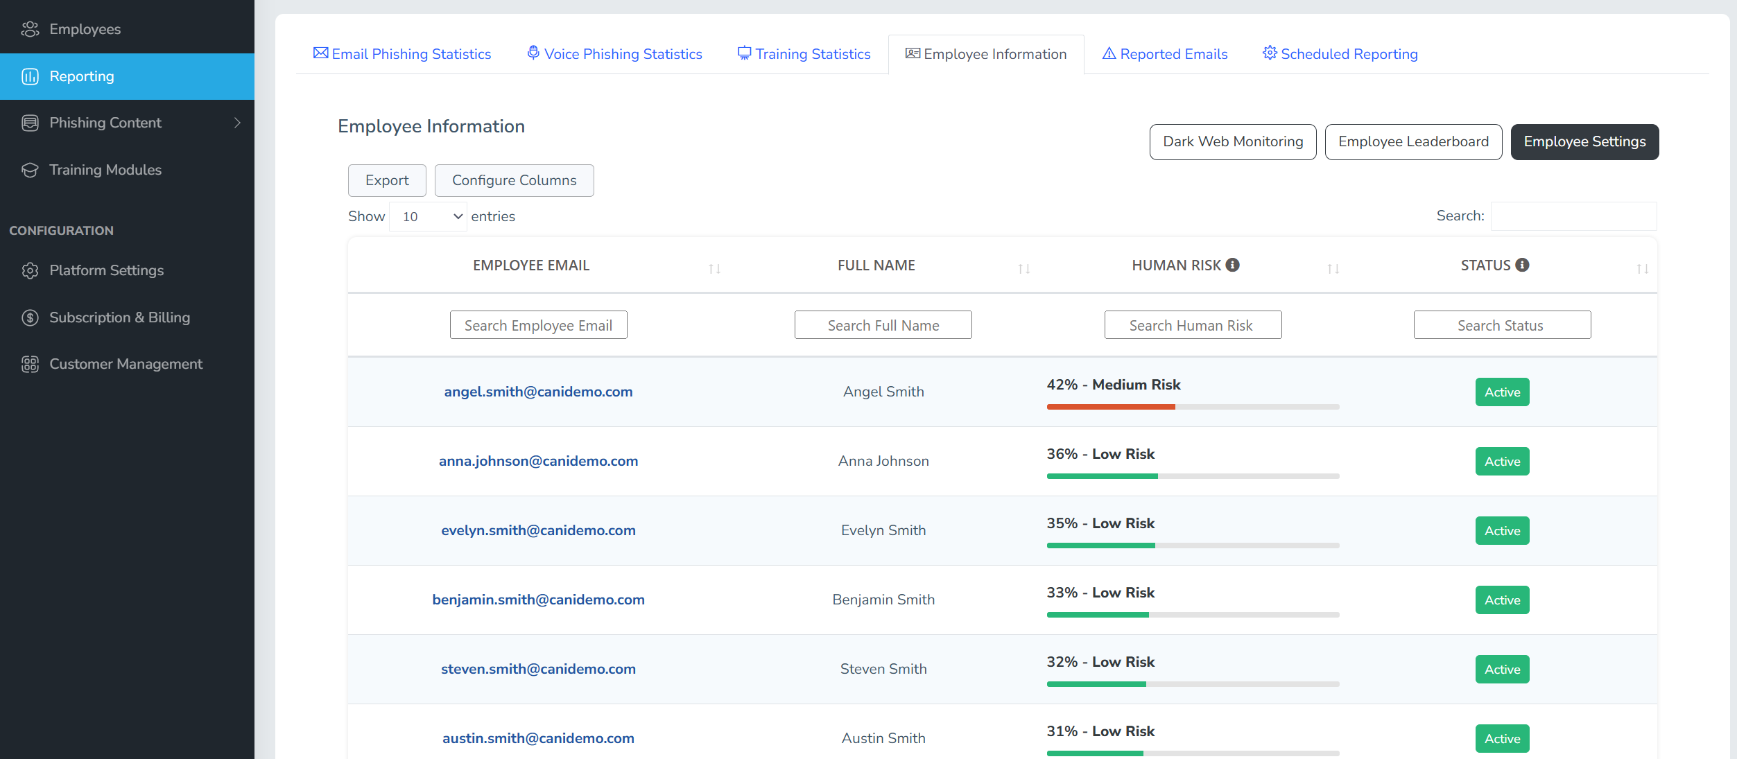
Task: Click the Employees sidebar icon
Action: 30,29
